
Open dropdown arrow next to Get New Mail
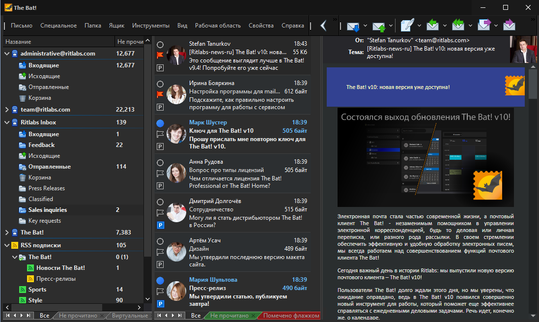click(x=365, y=26)
